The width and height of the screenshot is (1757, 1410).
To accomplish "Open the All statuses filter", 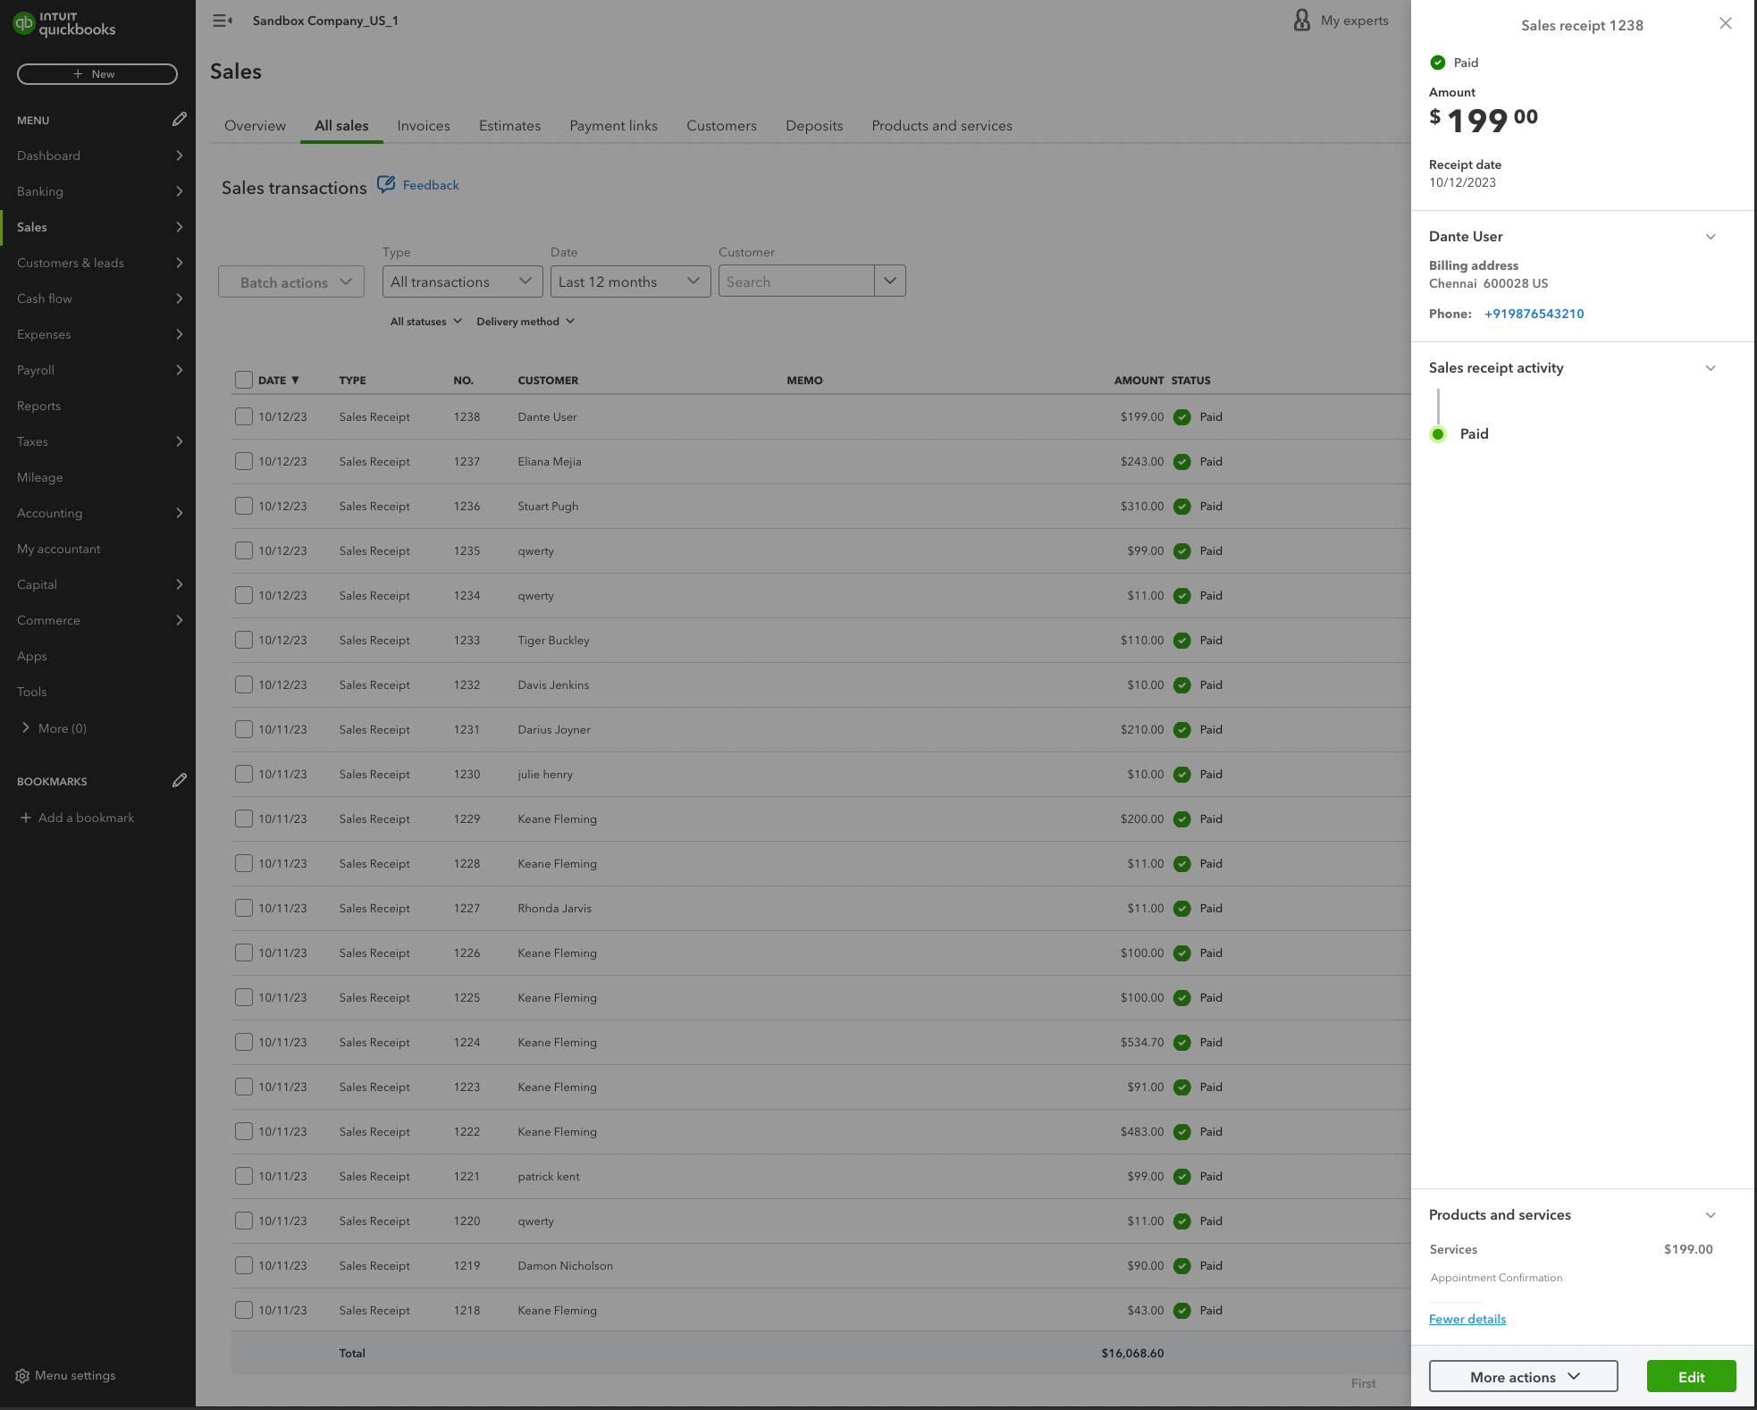I will [x=426, y=322].
